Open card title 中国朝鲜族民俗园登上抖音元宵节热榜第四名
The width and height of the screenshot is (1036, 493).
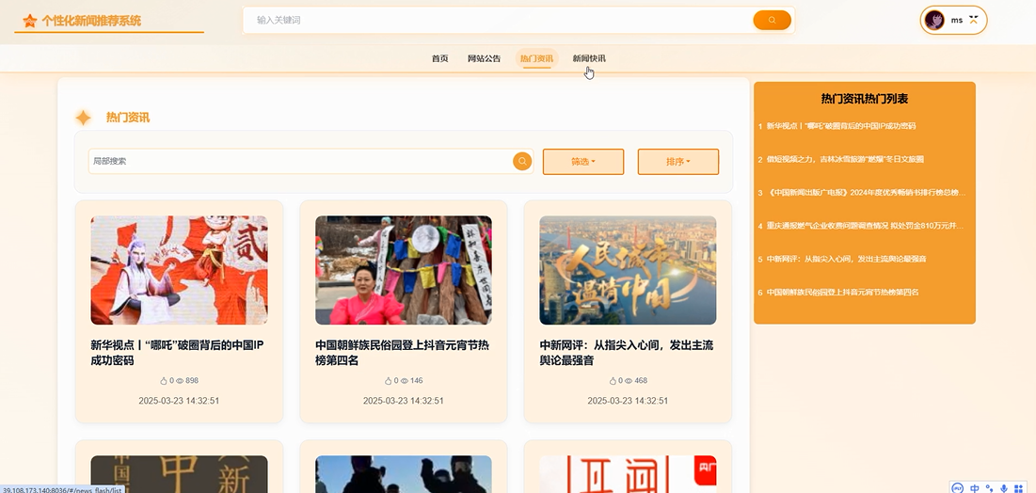click(403, 353)
